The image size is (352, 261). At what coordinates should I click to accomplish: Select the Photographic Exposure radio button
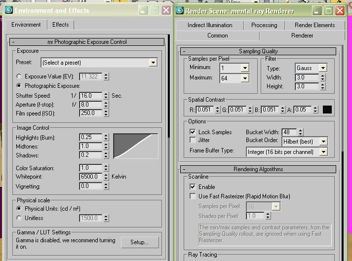click(19, 85)
